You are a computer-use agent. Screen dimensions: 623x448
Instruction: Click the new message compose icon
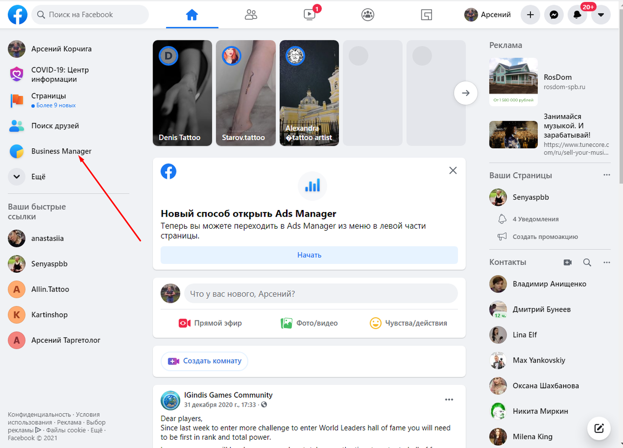pyautogui.click(x=599, y=428)
